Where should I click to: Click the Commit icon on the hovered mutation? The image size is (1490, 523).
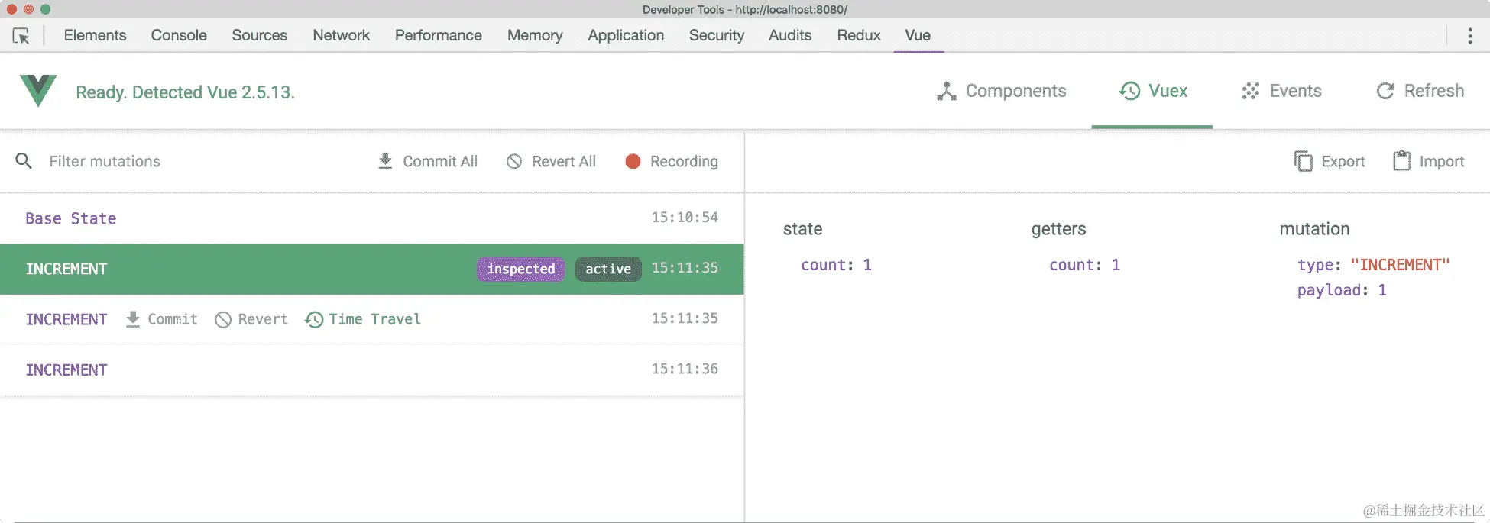(x=133, y=319)
